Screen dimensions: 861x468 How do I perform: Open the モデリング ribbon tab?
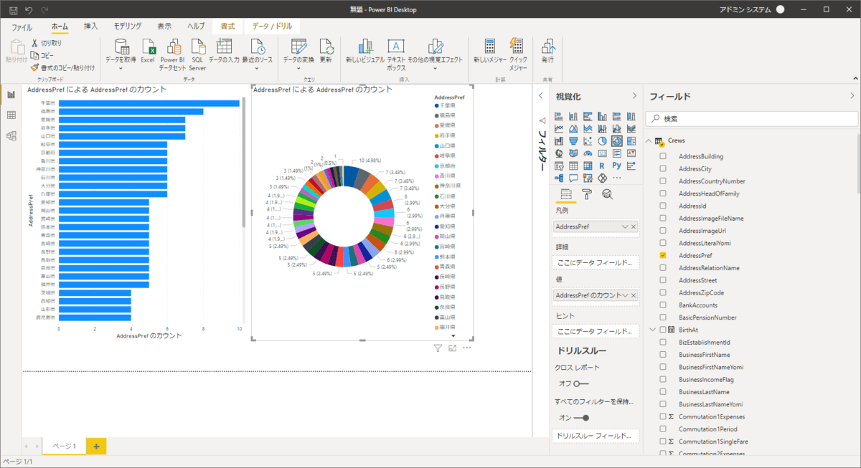128,27
